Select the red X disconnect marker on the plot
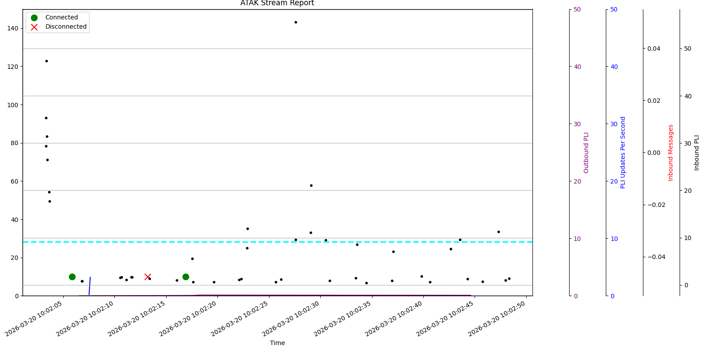 point(148,277)
